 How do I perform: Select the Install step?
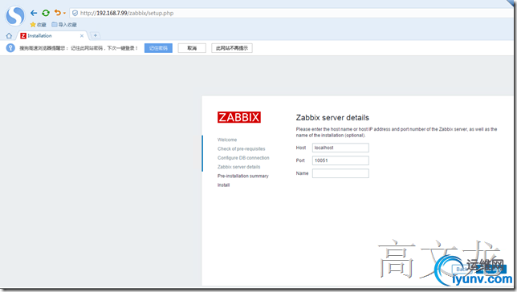[223, 185]
